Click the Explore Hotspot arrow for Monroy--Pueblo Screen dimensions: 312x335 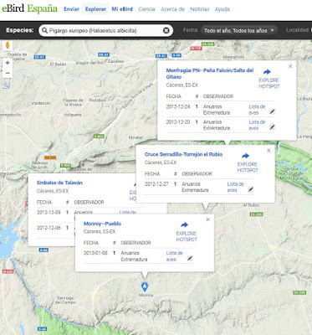point(184,224)
